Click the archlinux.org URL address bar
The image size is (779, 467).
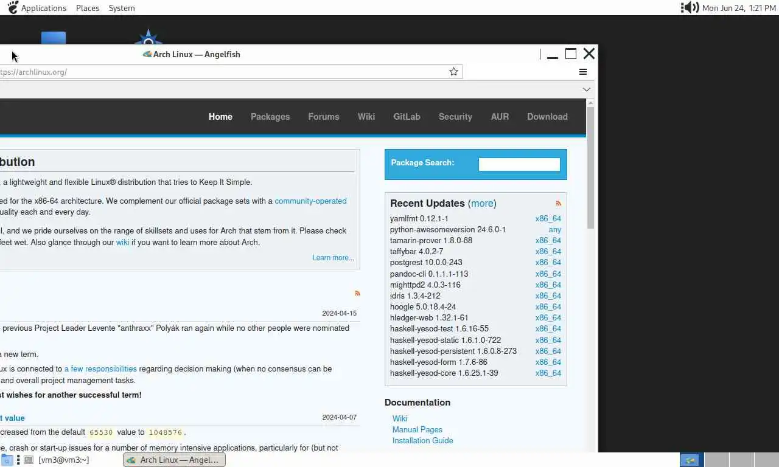click(x=231, y=72)
